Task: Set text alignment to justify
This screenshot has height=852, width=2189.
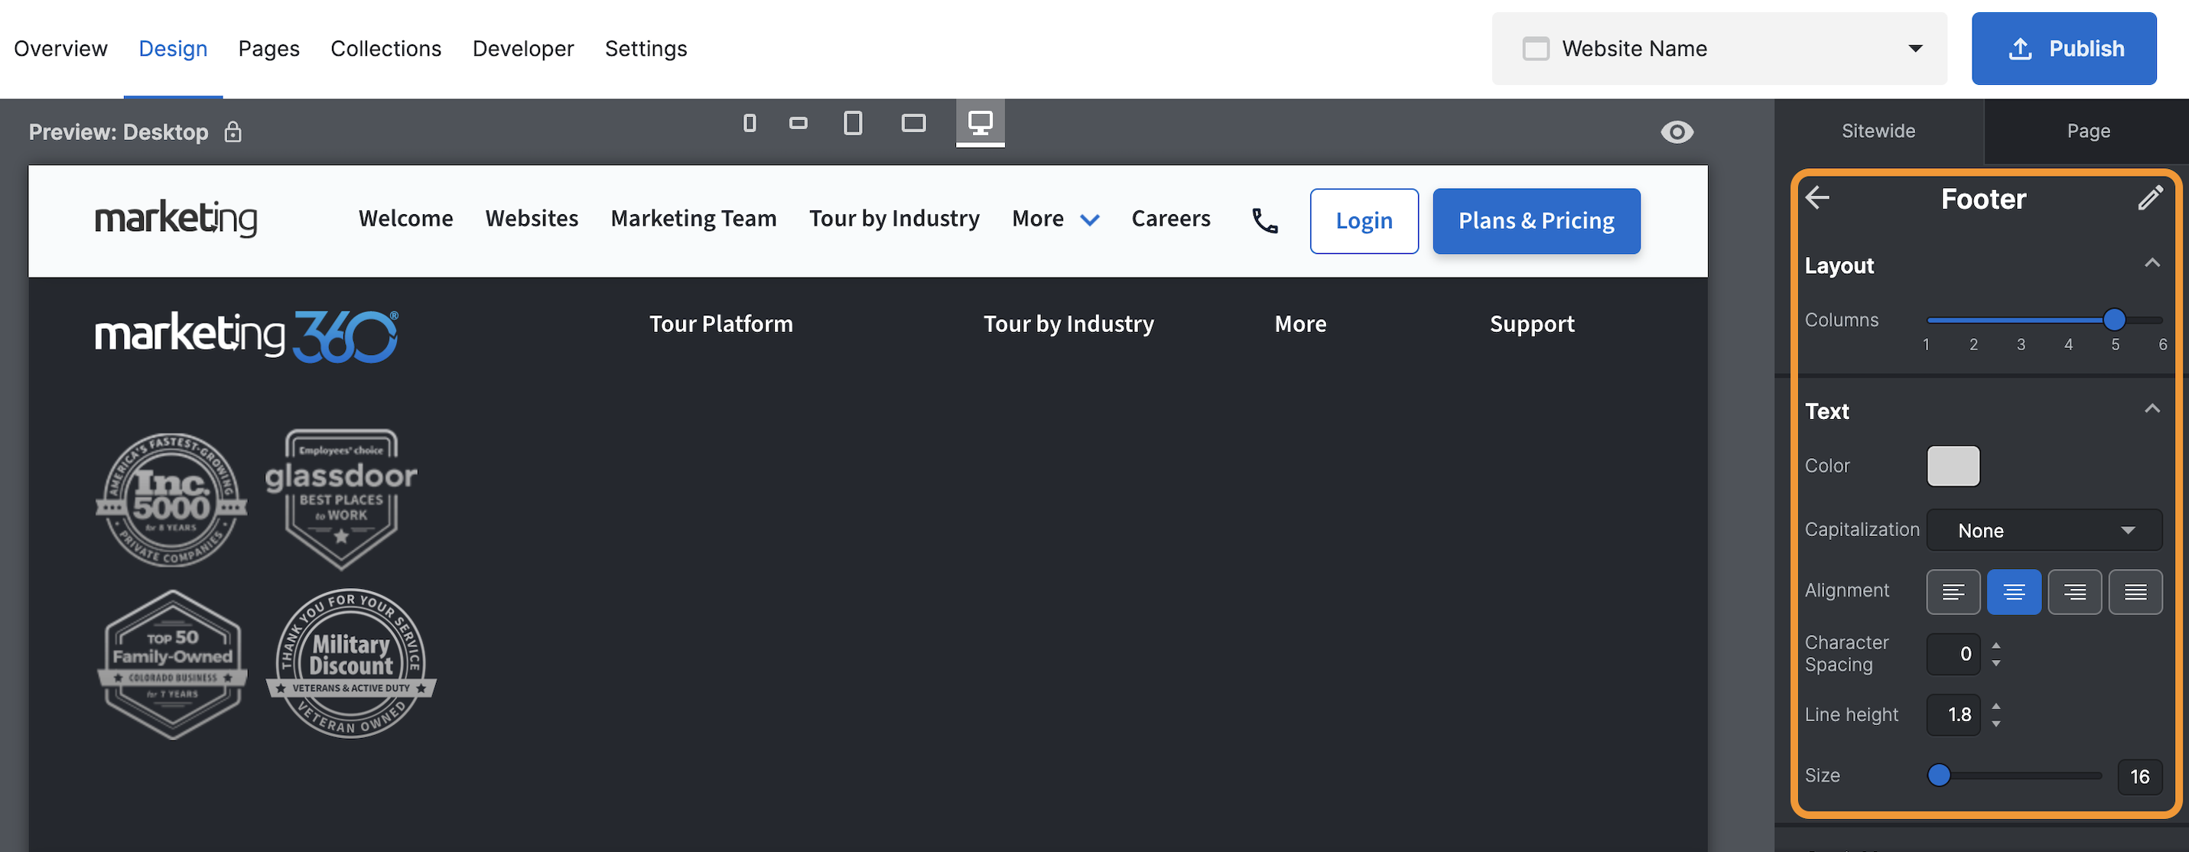Action: click(2135, 591)
